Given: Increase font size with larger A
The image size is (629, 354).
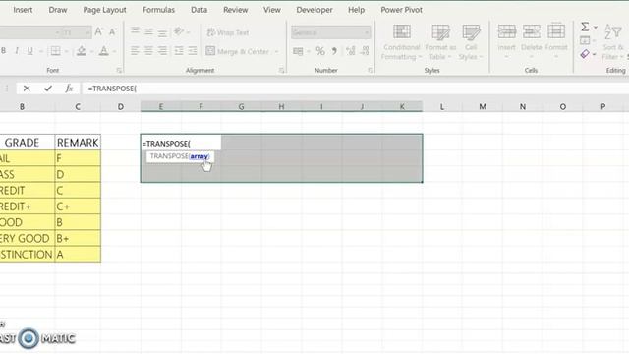Looking at the screenshot, I should click(x=98, y=31).
